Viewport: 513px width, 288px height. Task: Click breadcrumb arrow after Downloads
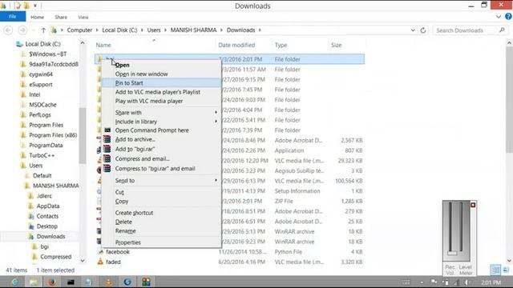tap(260, 30)
